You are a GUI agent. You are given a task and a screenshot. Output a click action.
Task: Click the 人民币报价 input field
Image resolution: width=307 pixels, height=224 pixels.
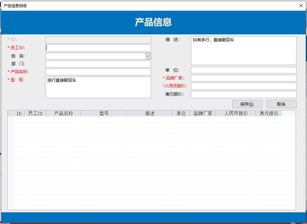(244, 86)
